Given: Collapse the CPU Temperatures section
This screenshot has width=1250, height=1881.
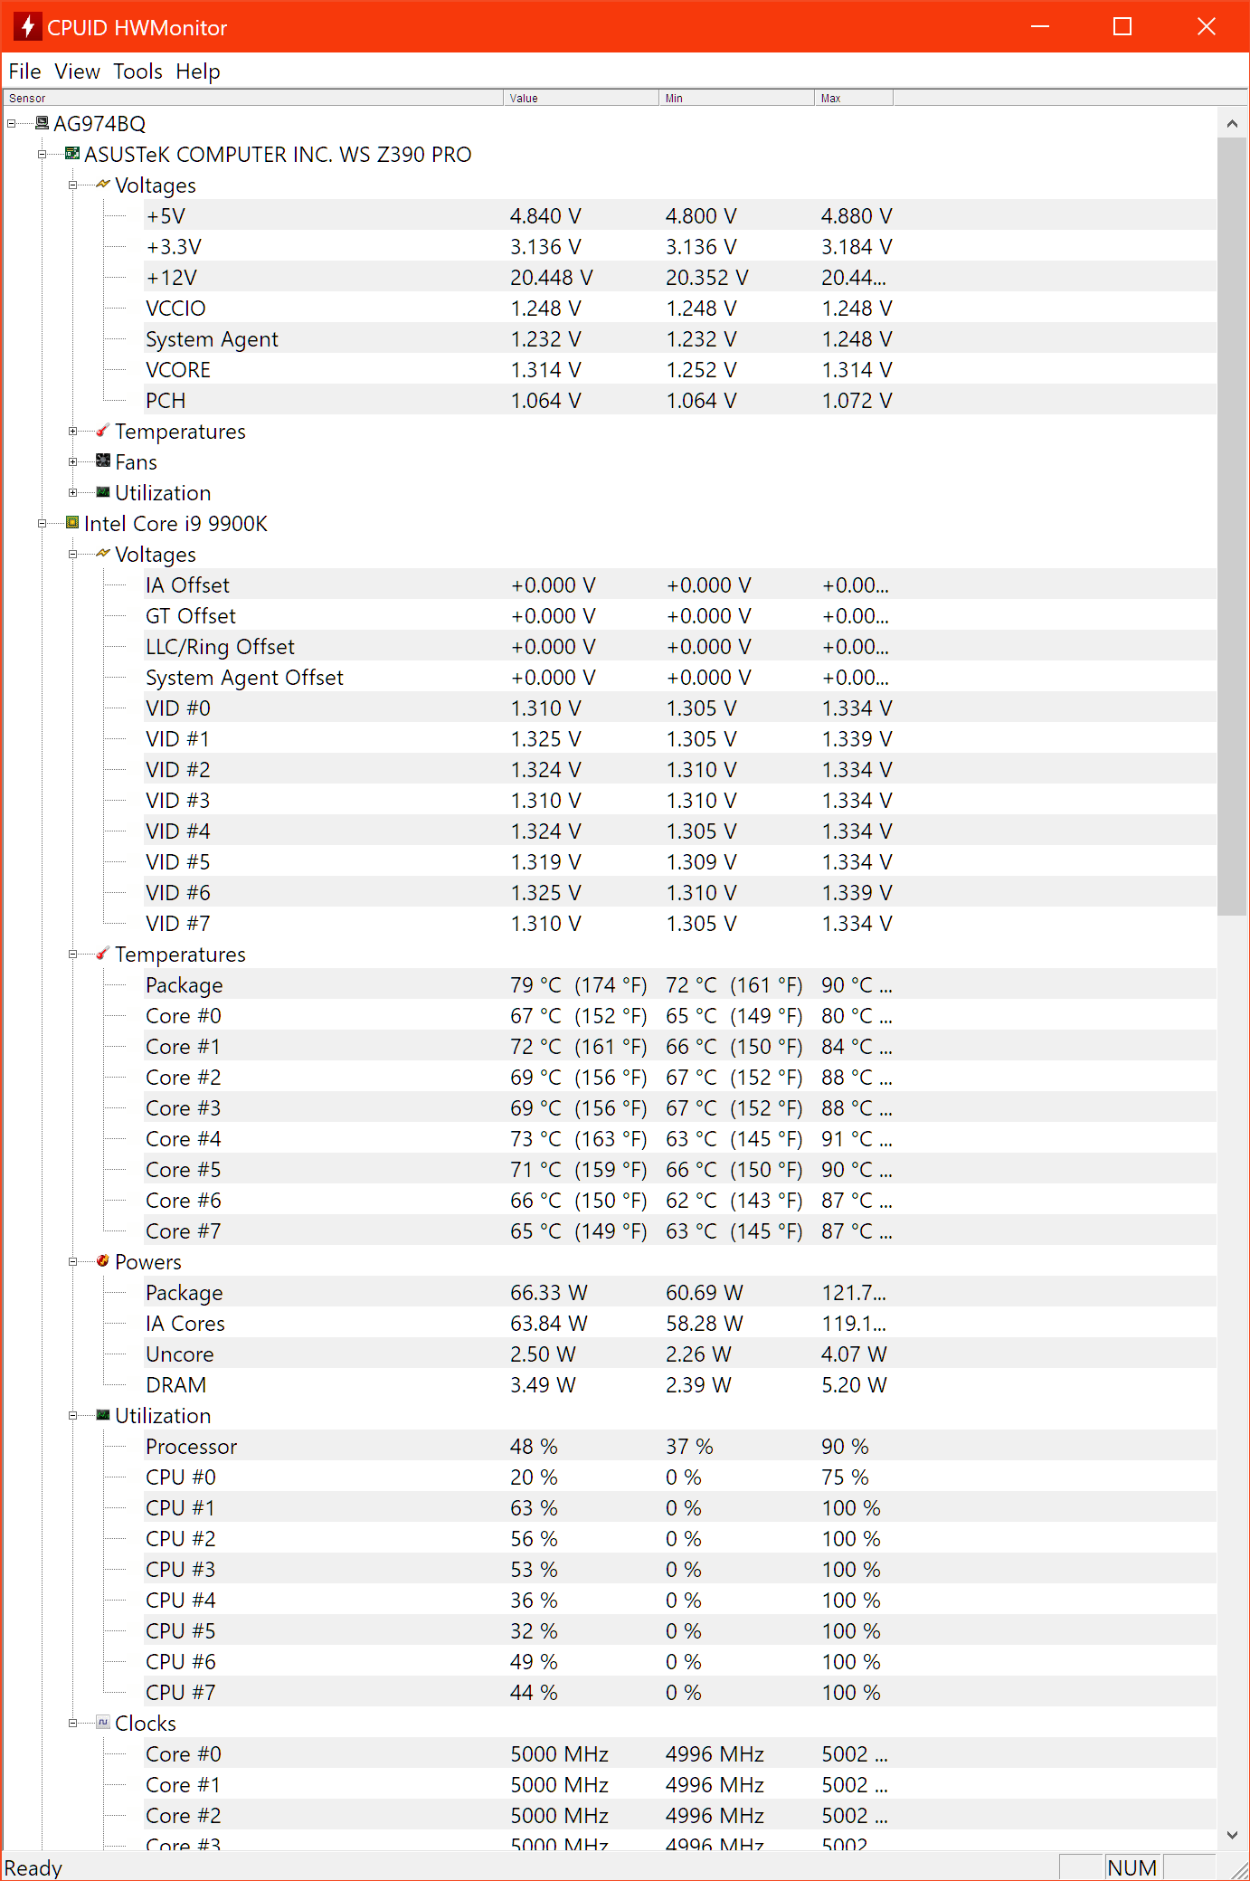Looking at the screenshot, I should (72, 954).
